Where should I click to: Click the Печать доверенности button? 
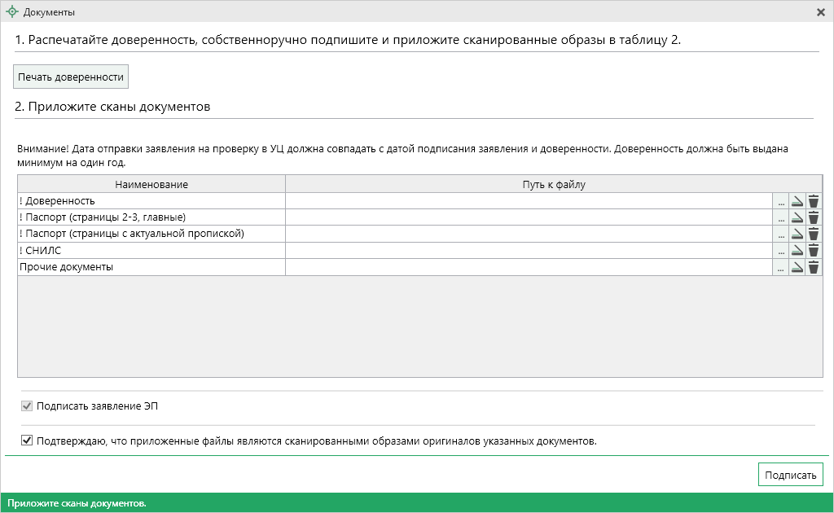click(71, 77)
